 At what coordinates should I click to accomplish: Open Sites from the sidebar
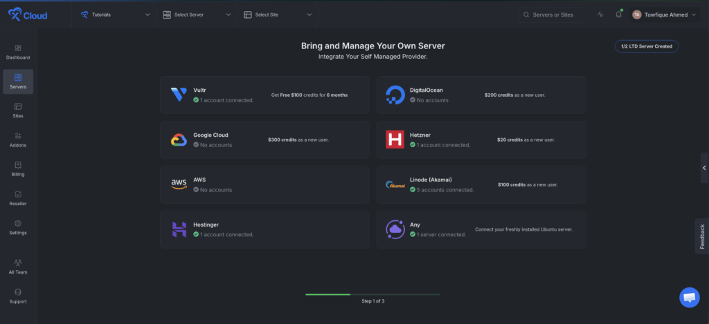coord(18,111)
